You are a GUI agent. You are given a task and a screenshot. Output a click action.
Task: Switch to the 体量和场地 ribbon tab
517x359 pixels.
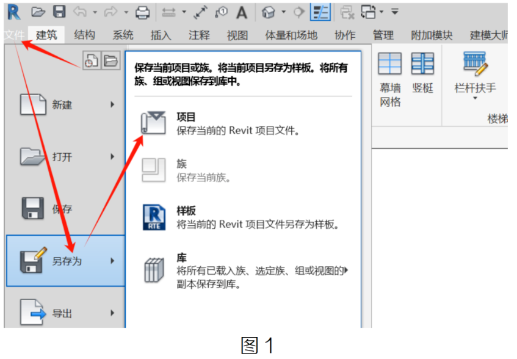click(291, 35)
